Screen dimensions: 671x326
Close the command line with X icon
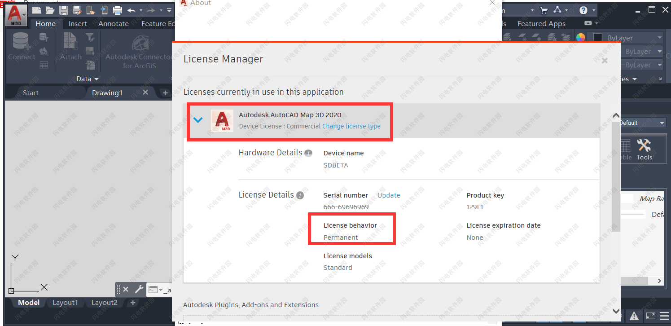pyautogui.click(x=126, y=290)
